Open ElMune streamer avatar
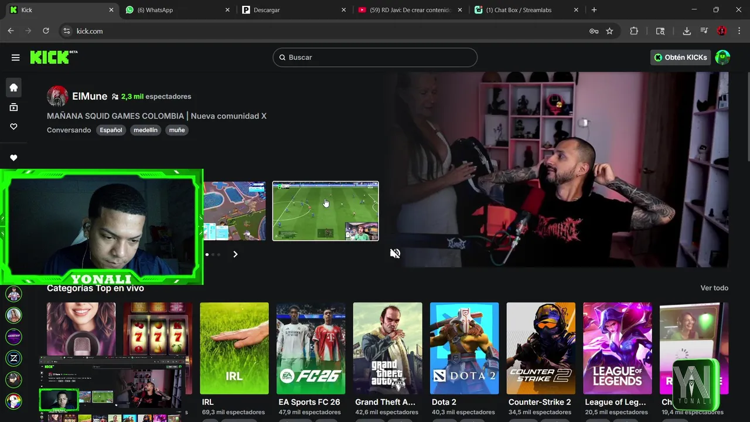Screen dimensions: 750x422 click(x=57, y=96)
